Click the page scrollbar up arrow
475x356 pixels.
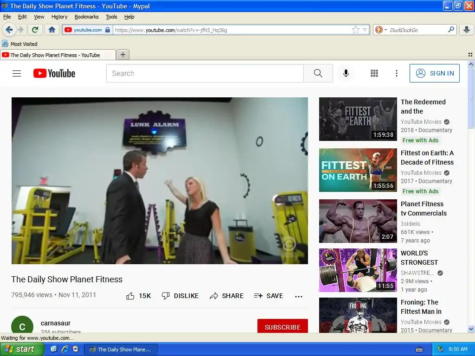coord(471,64)
